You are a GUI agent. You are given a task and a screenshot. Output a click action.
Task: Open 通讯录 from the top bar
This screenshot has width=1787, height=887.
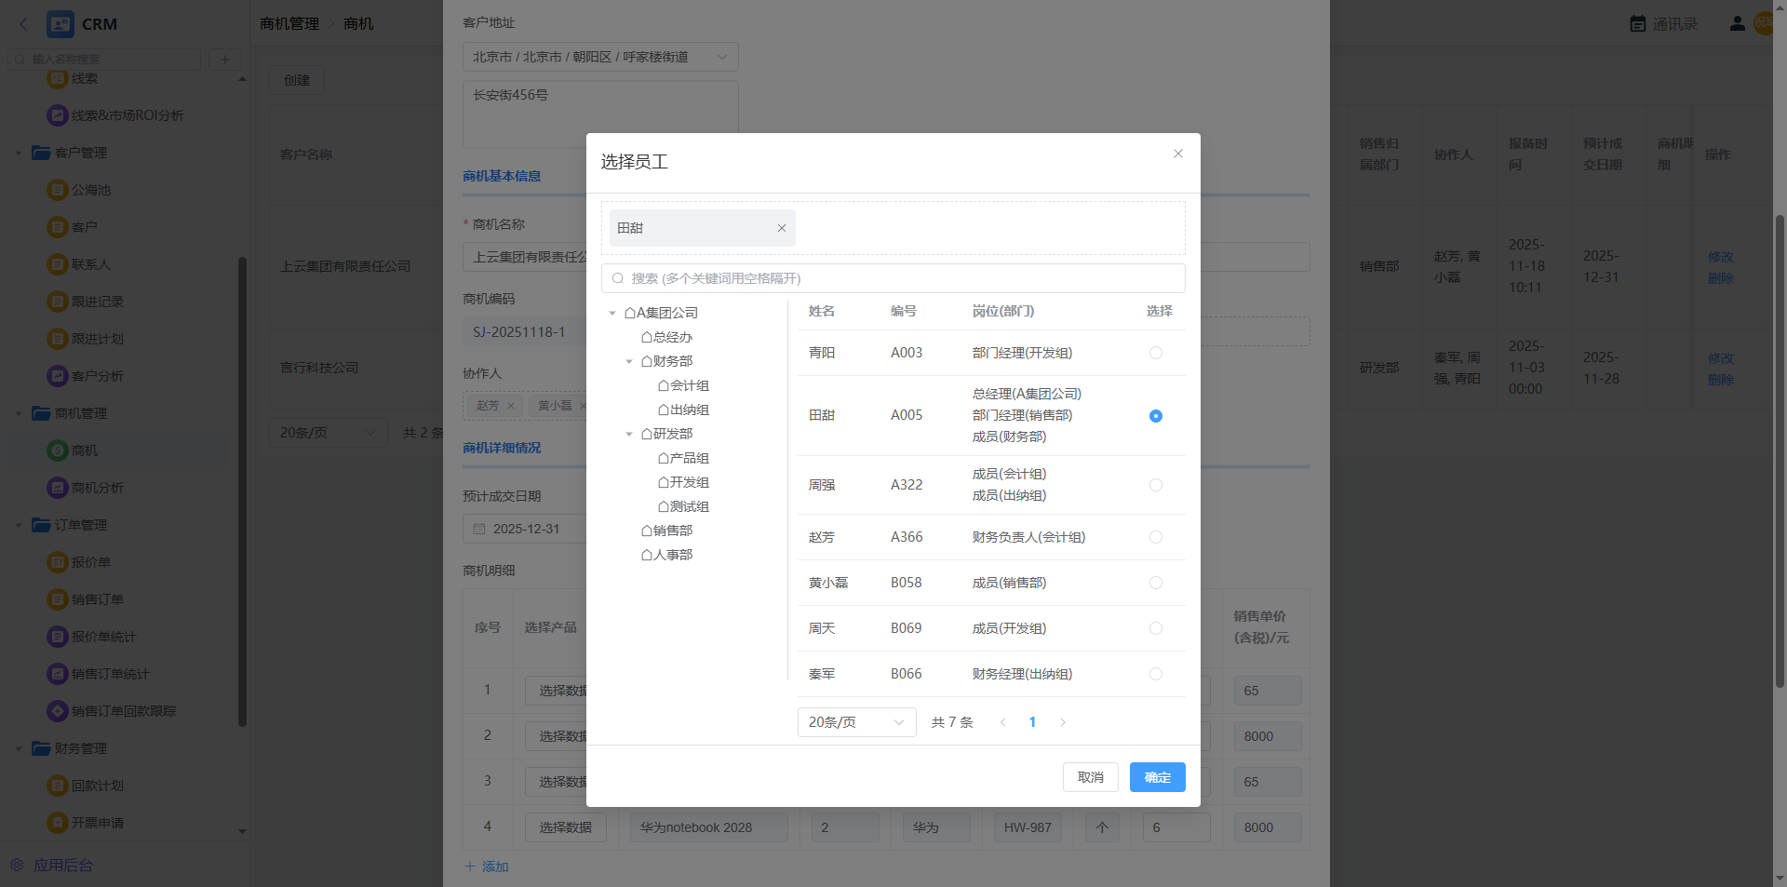[1664, 24]
